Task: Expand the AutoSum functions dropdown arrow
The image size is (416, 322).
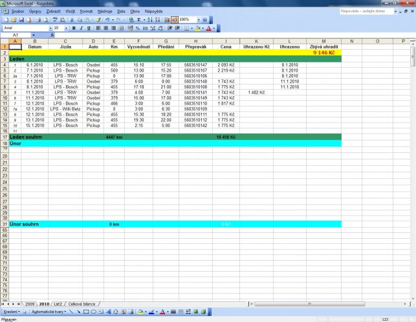Action: click(144, 20)
